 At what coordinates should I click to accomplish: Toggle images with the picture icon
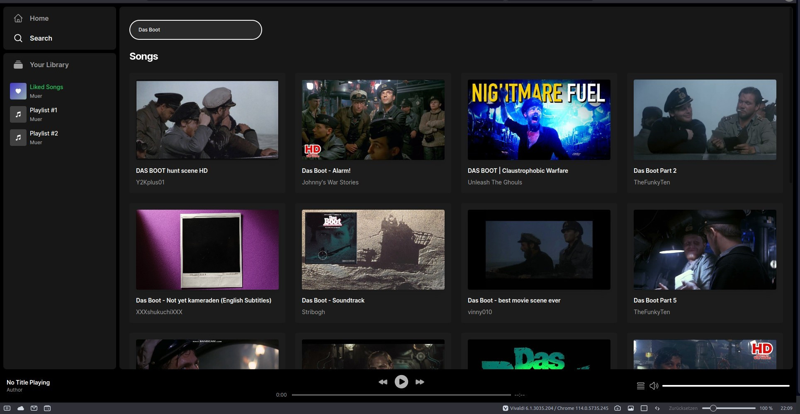pyautogui.click(x=631, y=408)
